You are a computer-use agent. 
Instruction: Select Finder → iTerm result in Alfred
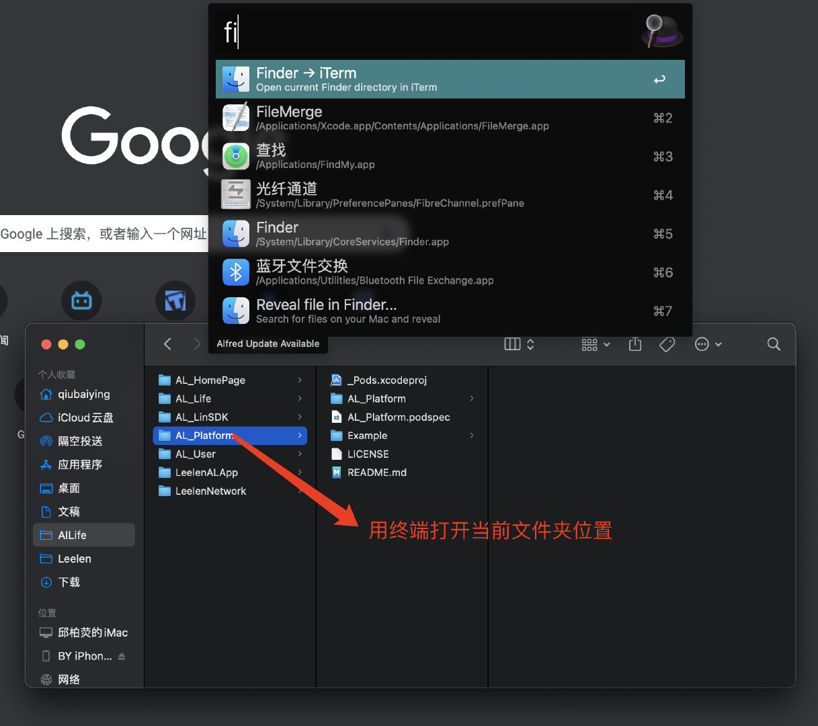[x=450, y=79]
